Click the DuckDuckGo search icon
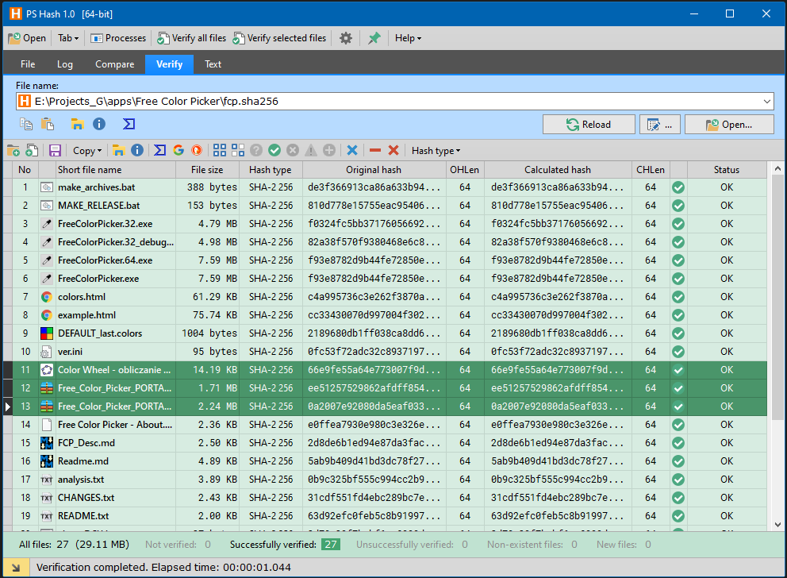 [197, 150]
